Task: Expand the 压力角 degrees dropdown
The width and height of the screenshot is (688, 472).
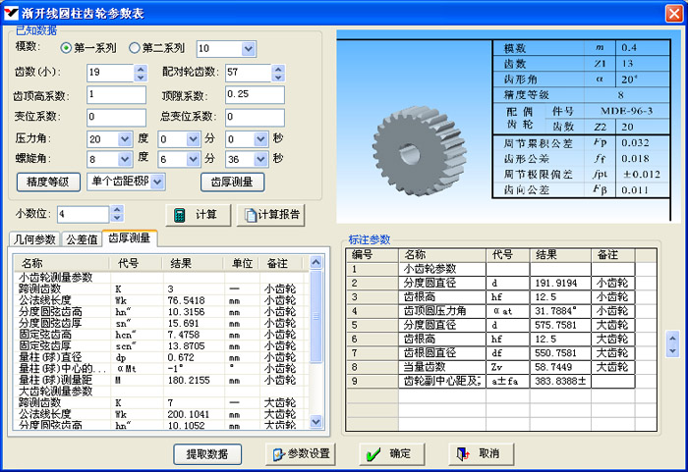Action: coord(125,139)
